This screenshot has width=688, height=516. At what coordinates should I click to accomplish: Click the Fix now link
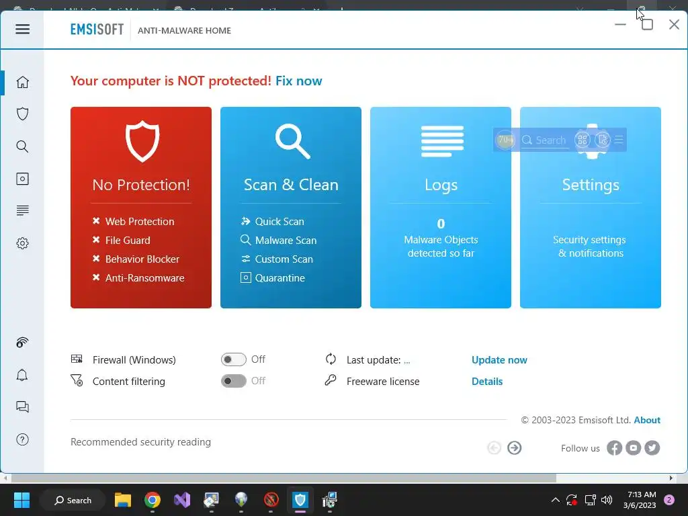point(299,81)
